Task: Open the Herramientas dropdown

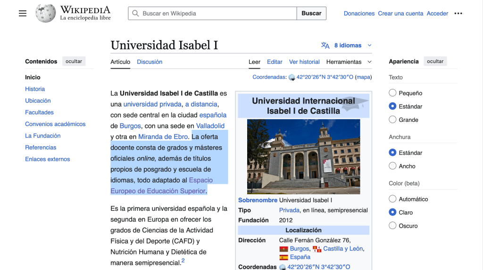Action: coord(349,62)
